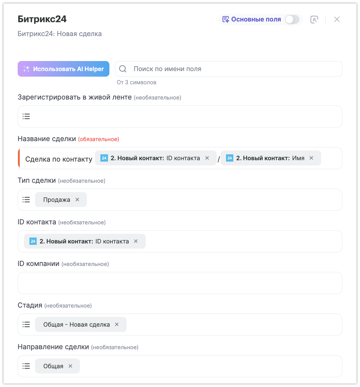Toggle the Основные поля switch
The height and width of the screenshot is (387, 360).
292,19
